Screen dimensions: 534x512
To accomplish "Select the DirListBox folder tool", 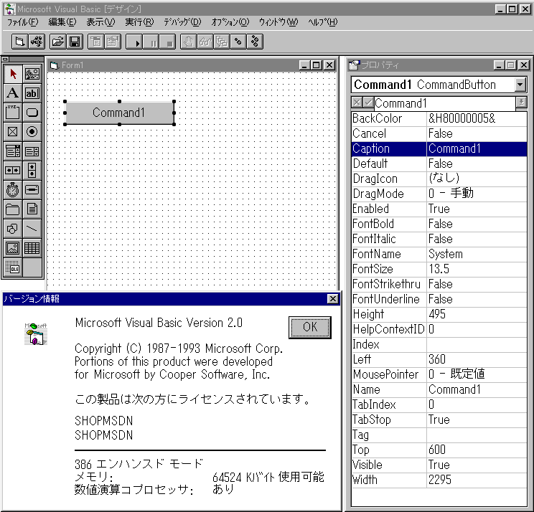I will click(x=13, y=209).
